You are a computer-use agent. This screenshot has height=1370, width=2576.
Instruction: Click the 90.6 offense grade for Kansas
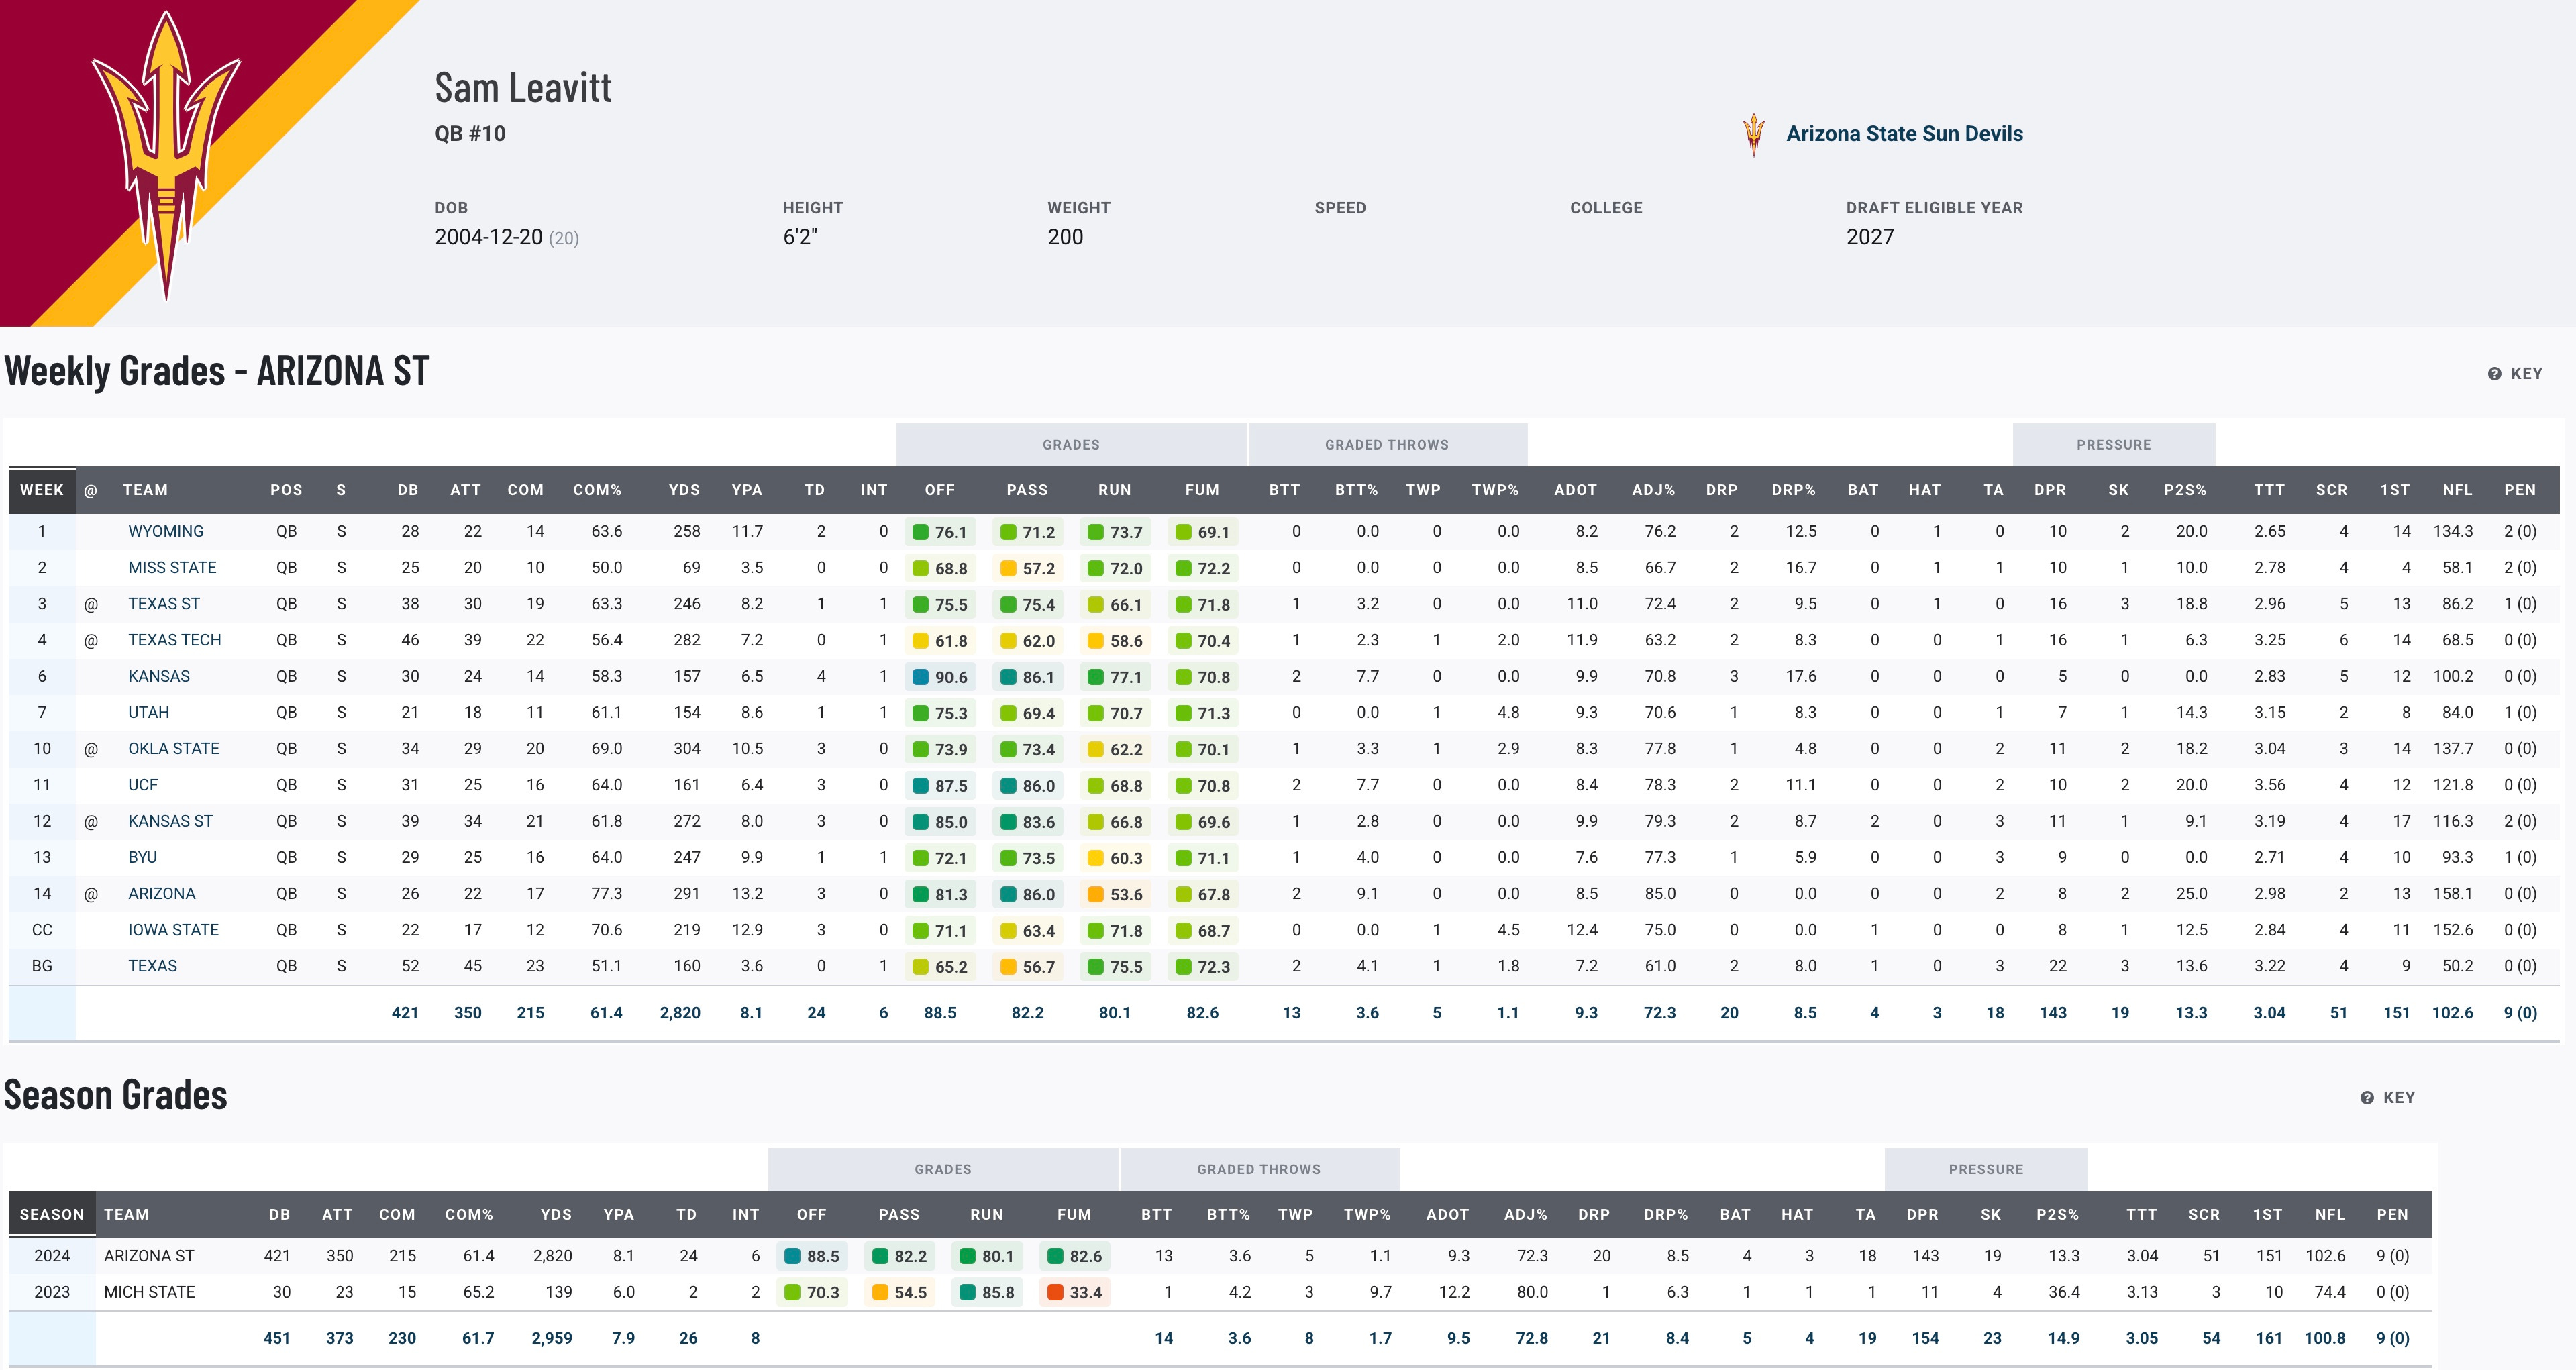[940, 677]
